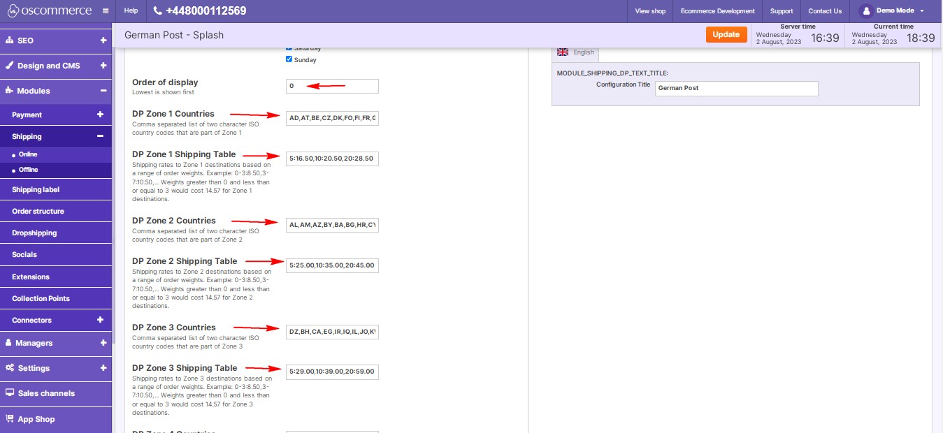Image resolution: width=943 pixels, height=433 pixels.
Task: Click the Order of display field
Action: 332,86
